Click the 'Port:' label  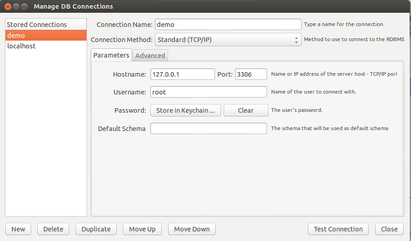coord(225,74)
